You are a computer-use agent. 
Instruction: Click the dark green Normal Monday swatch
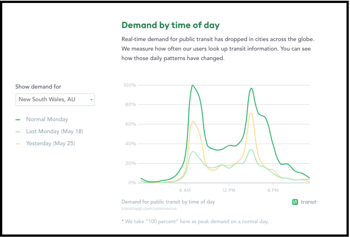tap(18, 120)
